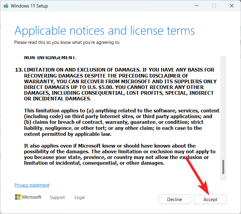The image size is (241, 214).
Task: Open the Legal link
Action: click(x=80, y=197)
